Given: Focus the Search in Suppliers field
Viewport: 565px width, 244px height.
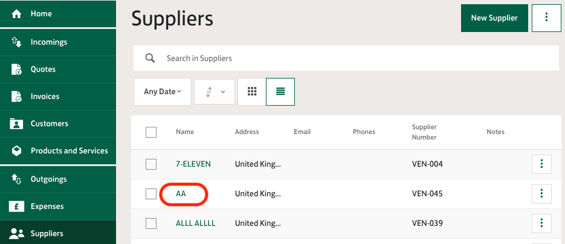Looking at the screenshot, I should tap(346, 58).
